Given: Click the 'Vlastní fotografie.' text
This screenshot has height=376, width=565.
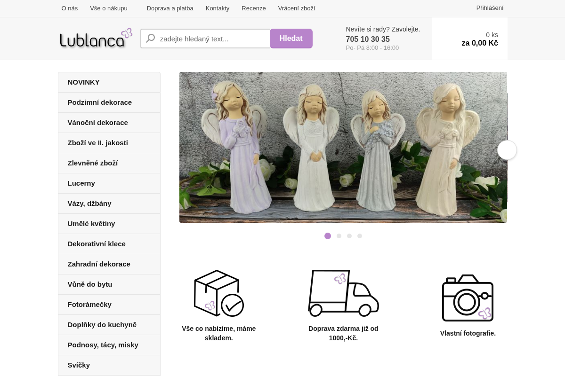Looking at the screenshot, I should pos(468,333).
